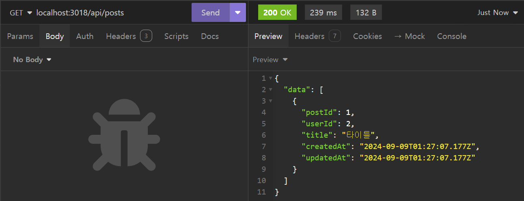
Task: Click the updatedAt timestamp value on line 8
Action: (417, 158)
